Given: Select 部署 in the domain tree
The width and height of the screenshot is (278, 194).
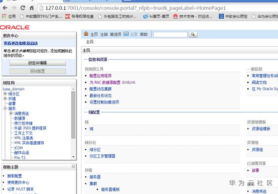Looking at the screenshot, I should point(12,104).
